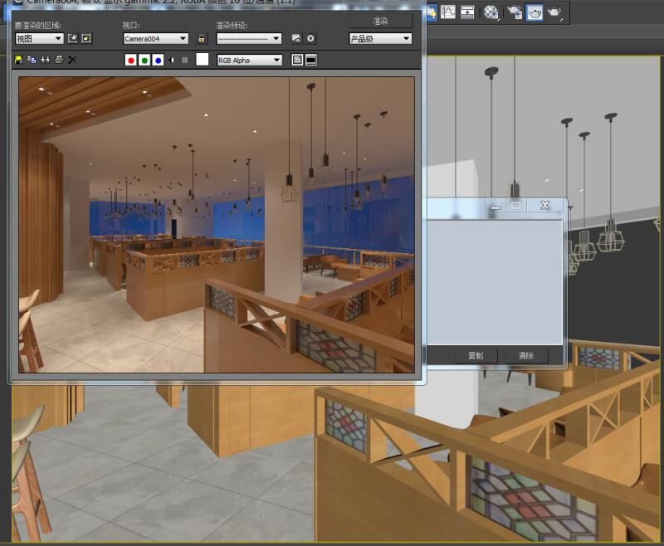Viewport: 664px width, 546px height.
Task: Open the render preset dropdown
Action: pos(249,38)
